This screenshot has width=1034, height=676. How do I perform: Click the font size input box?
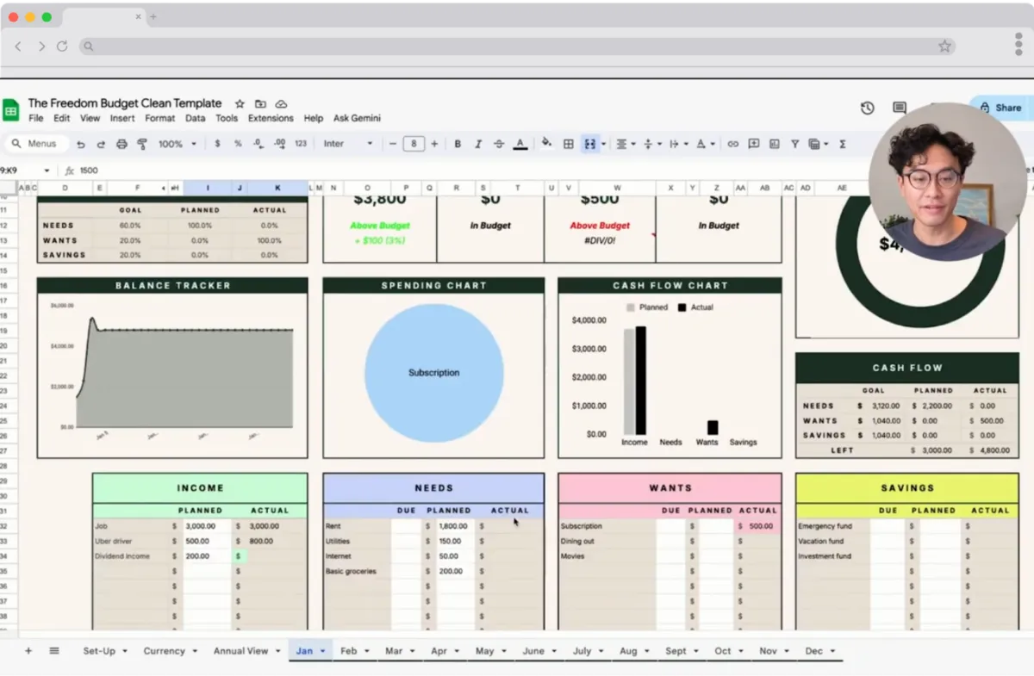(x=414, y=144)
